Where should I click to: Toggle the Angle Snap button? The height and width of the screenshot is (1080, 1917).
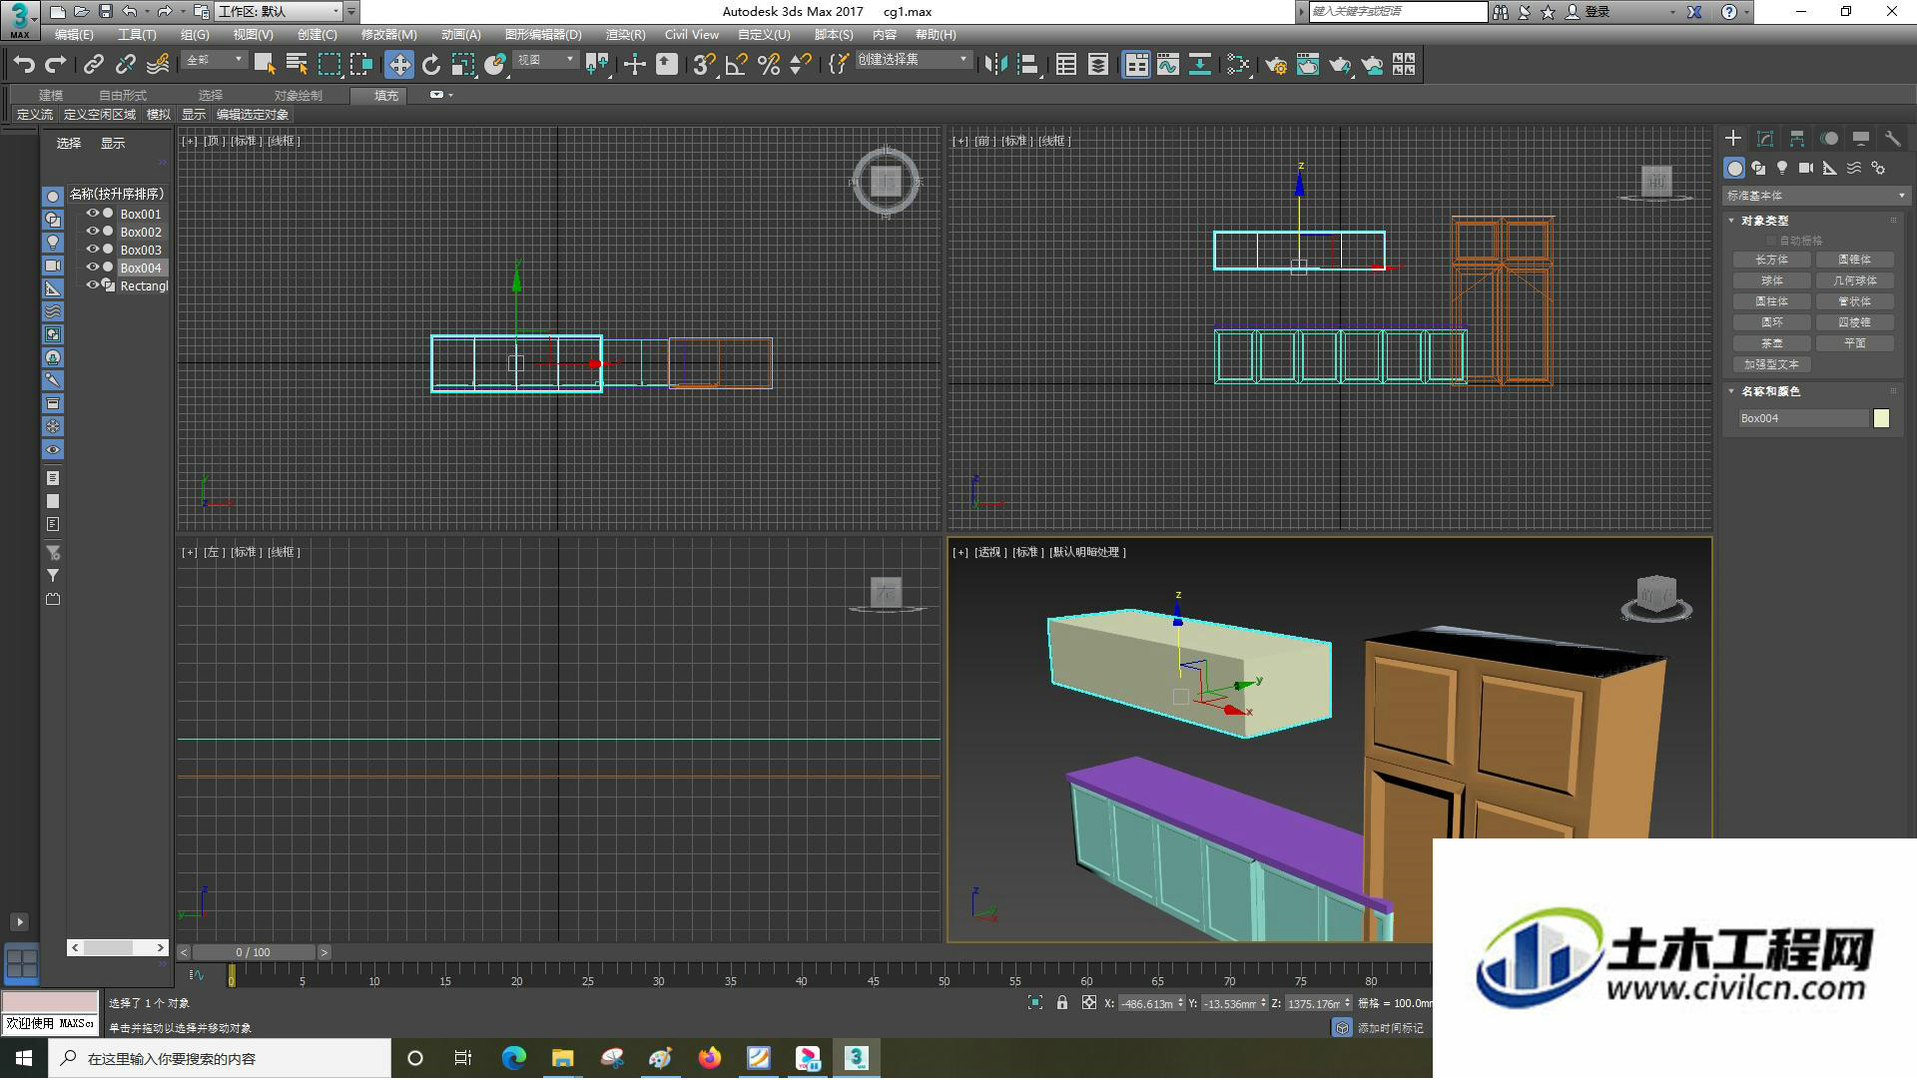tap(737, 65)
